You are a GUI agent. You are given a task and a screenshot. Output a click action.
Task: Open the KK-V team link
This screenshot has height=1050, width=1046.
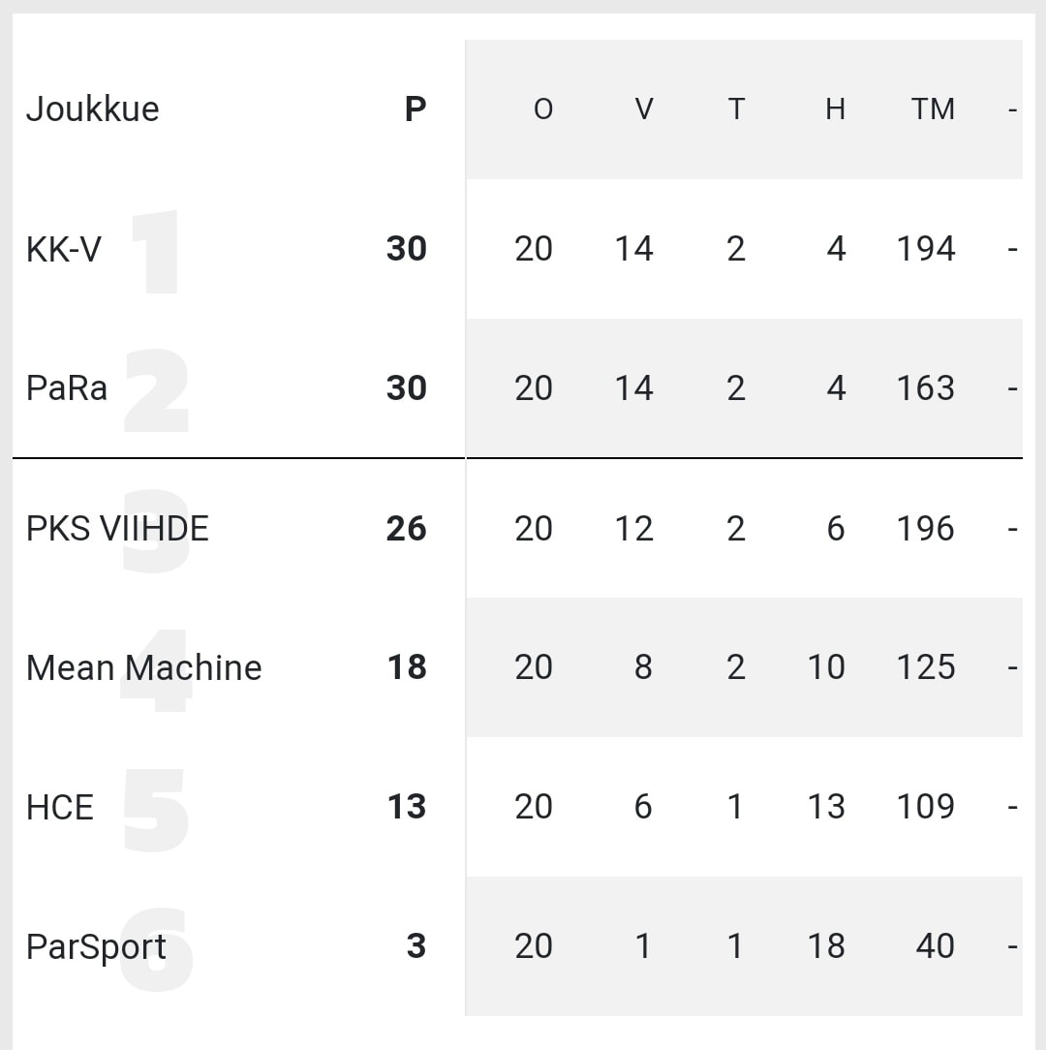64,249
